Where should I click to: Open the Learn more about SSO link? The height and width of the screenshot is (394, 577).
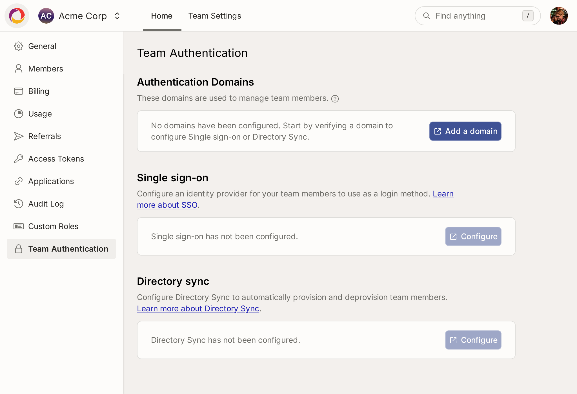167,205
